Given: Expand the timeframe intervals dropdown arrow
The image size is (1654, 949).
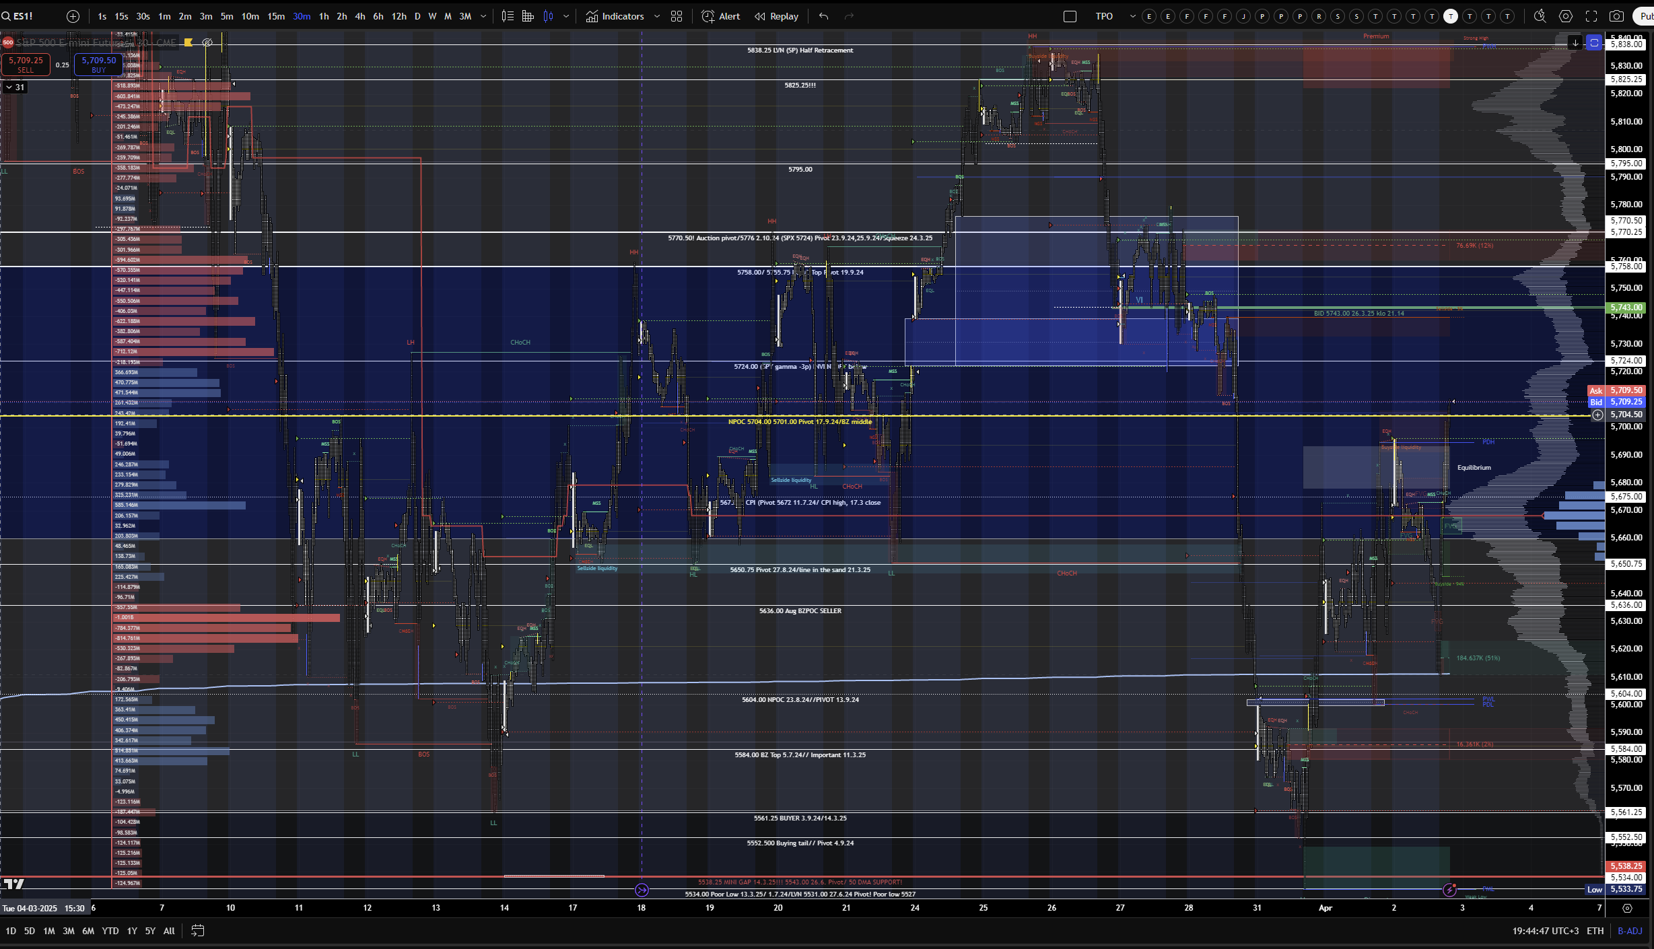Looking at the screenshot, I should click(x=483, y=16).
